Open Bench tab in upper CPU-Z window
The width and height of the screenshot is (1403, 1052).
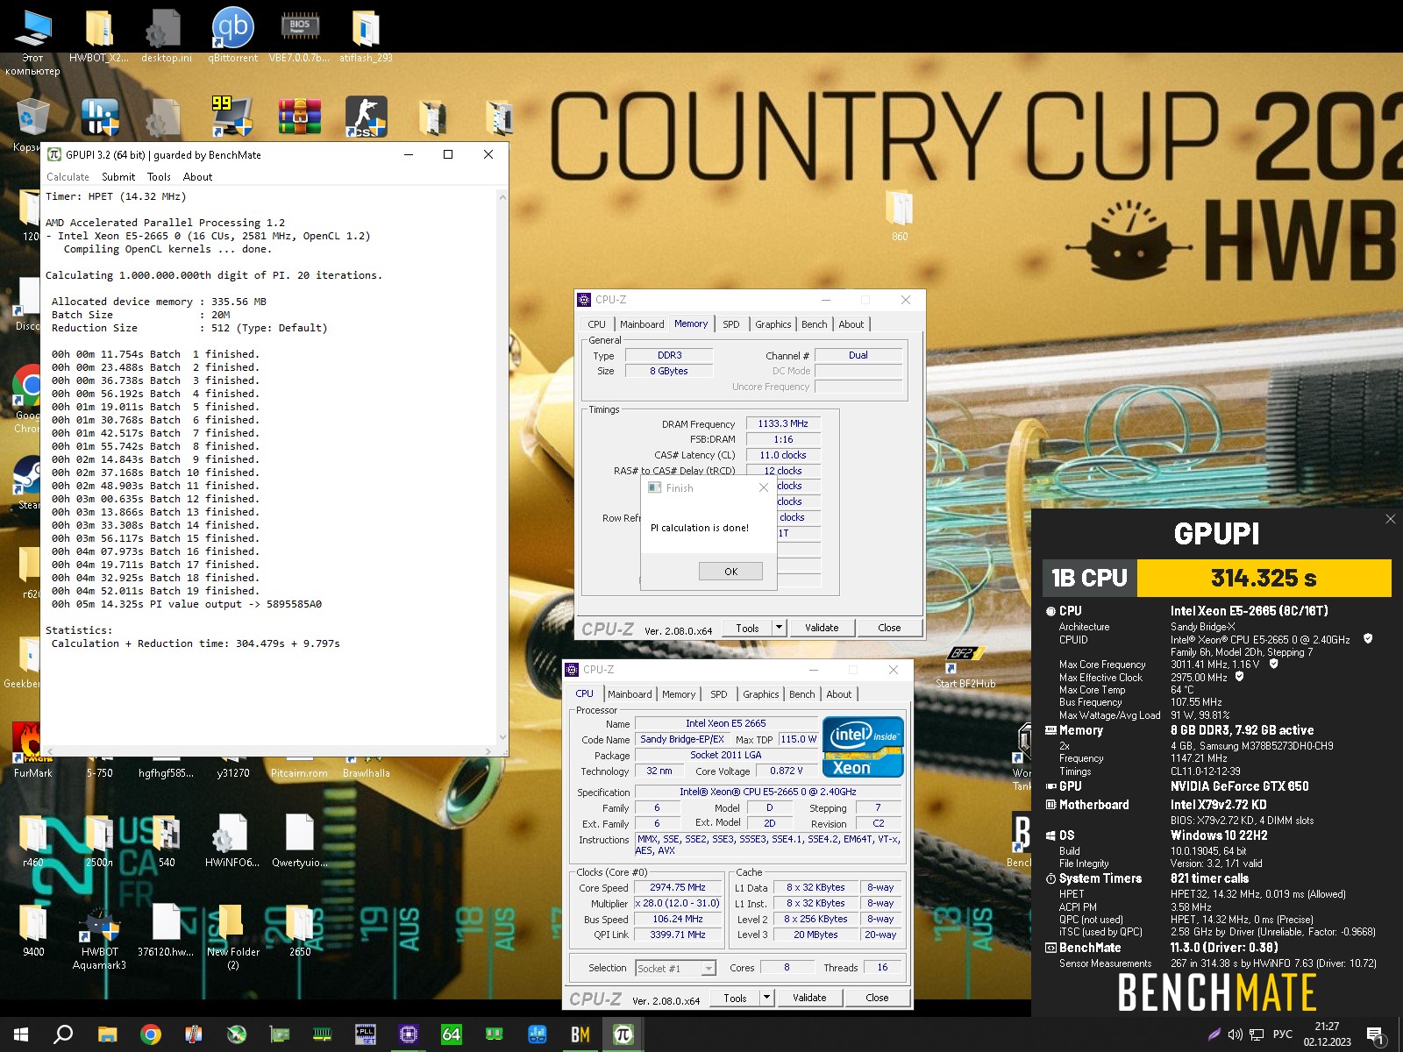click(x=814, y=324)
